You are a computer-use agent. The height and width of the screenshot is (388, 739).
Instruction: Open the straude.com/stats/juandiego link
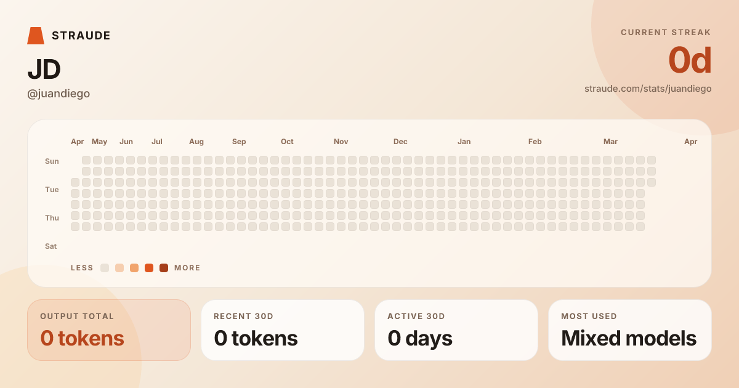pyautogui.click(x=648, y=89)
